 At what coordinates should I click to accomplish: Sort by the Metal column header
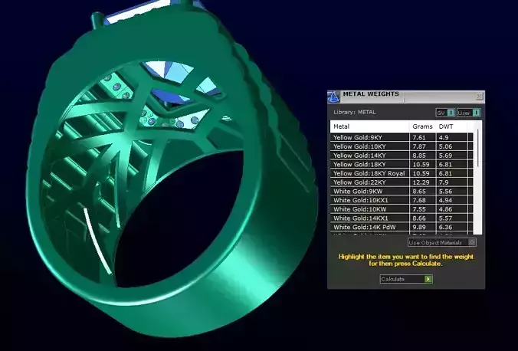(x=370, y=126)
